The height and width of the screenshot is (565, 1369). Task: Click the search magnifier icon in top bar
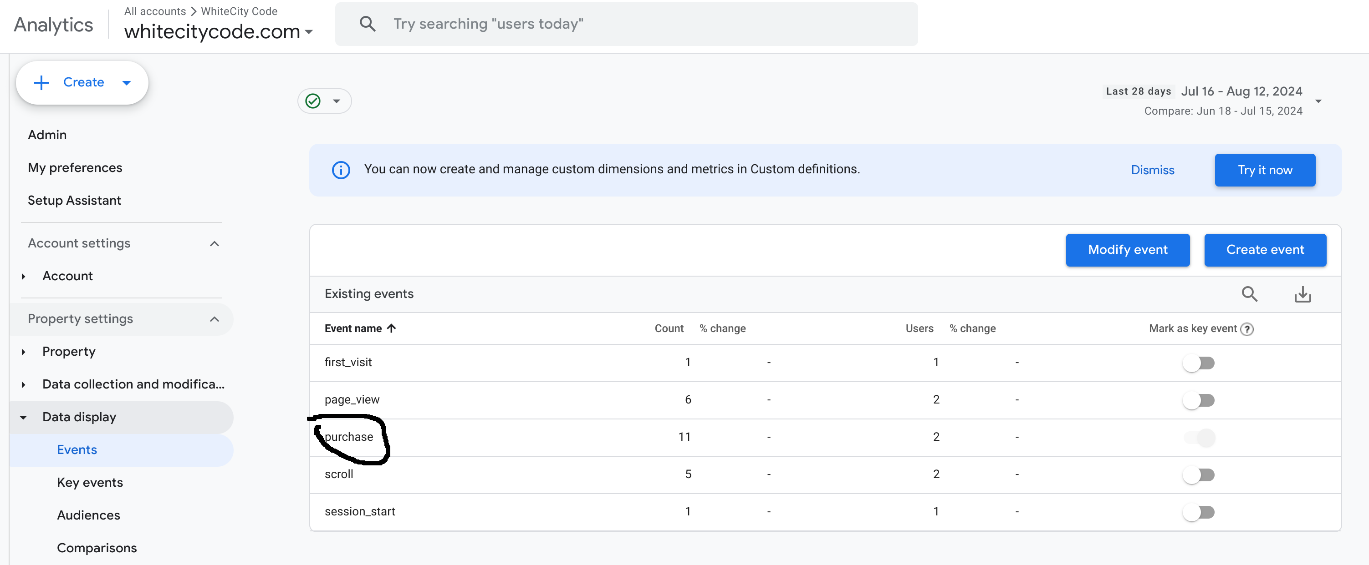point(367,24)
